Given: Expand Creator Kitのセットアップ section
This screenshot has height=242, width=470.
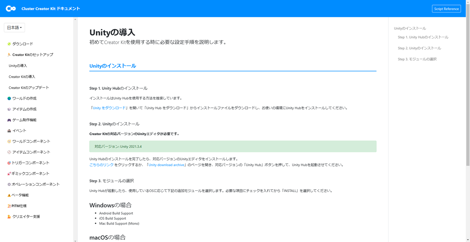Looking at the screenshot, I should (x=33, y=55).
